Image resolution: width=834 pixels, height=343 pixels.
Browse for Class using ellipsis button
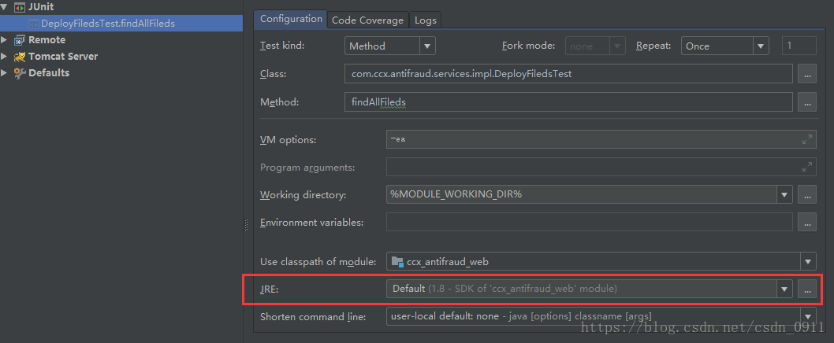(807, 74)
